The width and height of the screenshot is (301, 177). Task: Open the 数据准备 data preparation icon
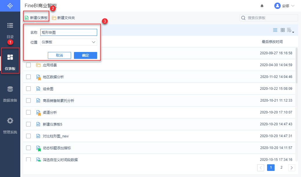pyautogui.click(x=10, y=90)
